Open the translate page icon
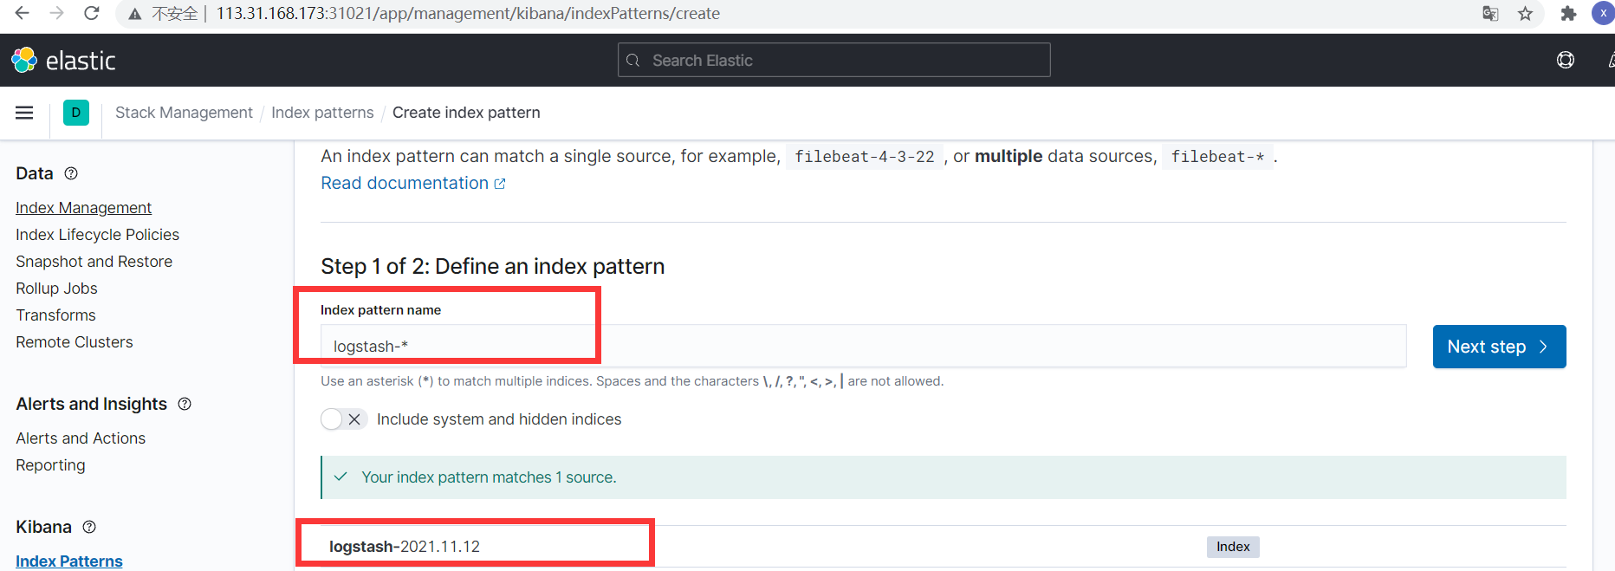This screenshot has width=1615, height=571. (1490, 13)
